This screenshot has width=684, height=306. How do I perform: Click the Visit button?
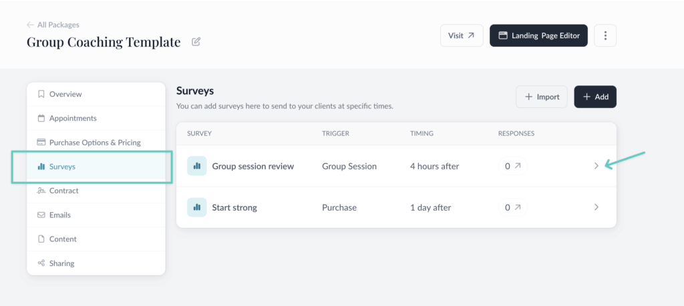(x=462, y=35)
